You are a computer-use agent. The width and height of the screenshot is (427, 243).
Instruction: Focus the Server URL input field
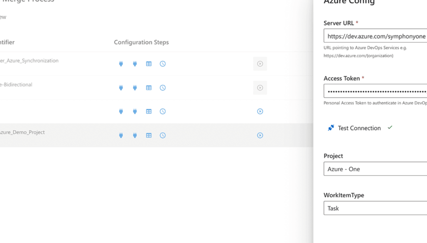(375, 36)
